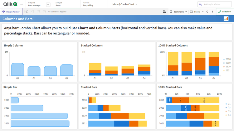This screenshot has width=234, height=131.
Task: Toggle the Q3 legend item in 100% Stacked Bars
Action: (228, 111)
